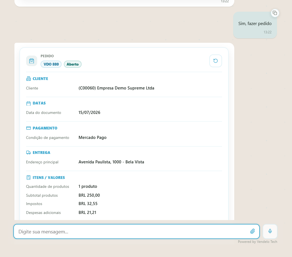Click the copy message icon
This screenshot has width=292, height=257.
[275, 13]
